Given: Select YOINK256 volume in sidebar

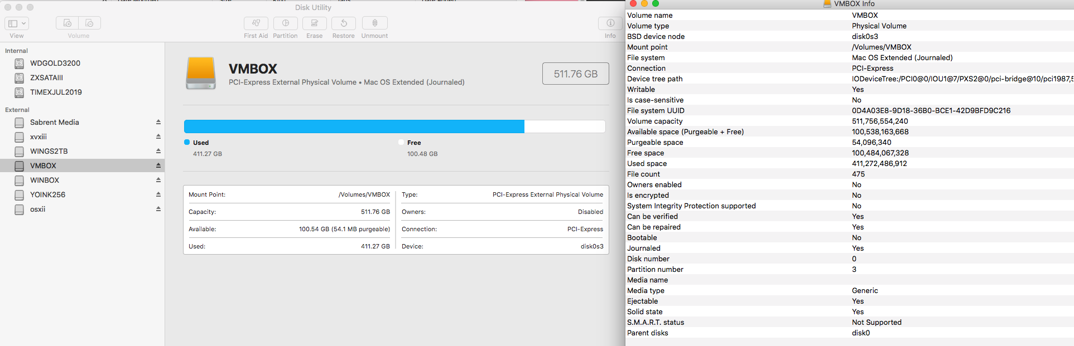Looking at the screenshot, I should point(47,194).
